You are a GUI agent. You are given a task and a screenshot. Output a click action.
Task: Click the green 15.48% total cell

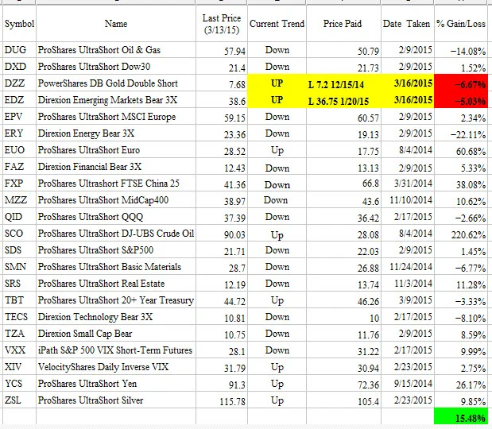461,417
